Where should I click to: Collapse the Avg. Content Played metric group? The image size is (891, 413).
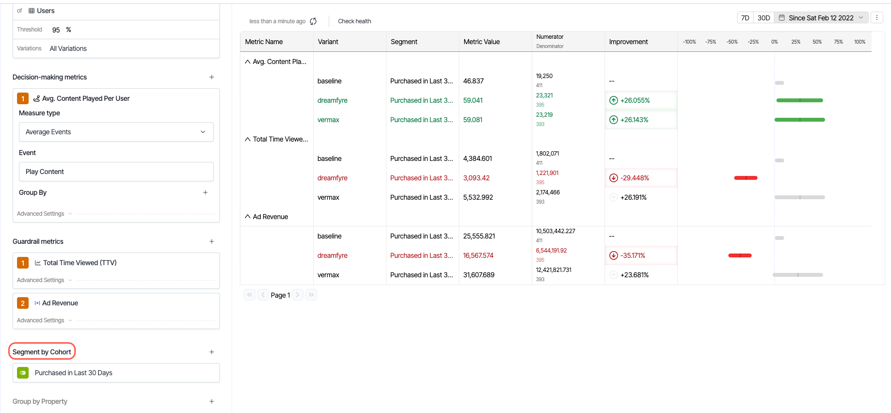pyautogui.click(x=248, y=62)
